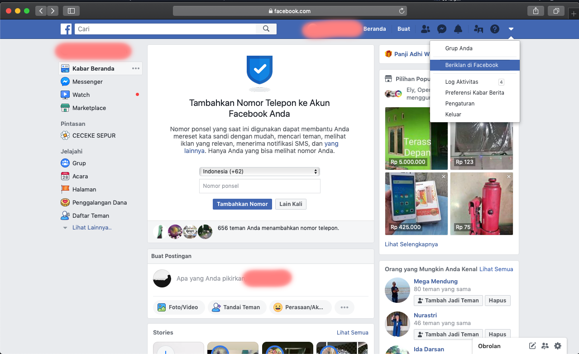Screen dimensions: 579x354
Task: Click the Tambahkan Nomor button
Action: point(242,204)
